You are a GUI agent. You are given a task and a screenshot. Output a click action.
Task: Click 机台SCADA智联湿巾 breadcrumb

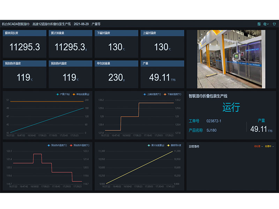(16, 24)
